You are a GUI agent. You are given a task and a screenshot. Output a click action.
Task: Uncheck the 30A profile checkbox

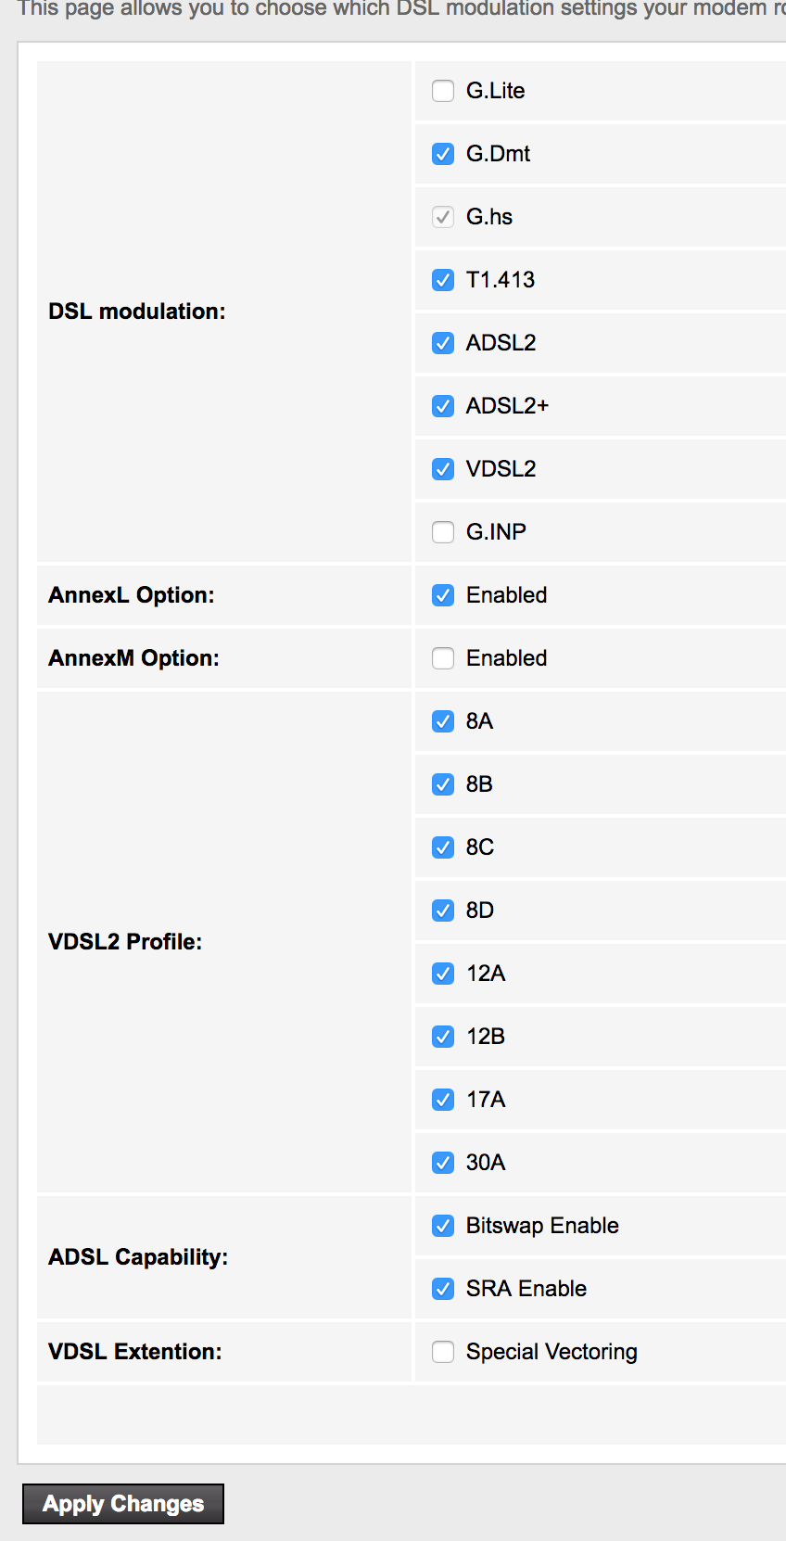click(x=443, y=1163)
